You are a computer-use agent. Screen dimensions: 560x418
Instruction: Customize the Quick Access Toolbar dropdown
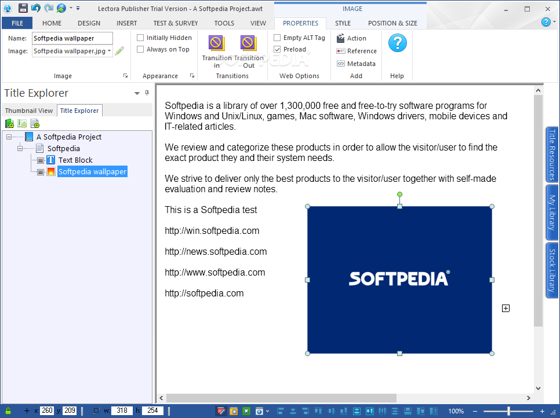point(78,8)
